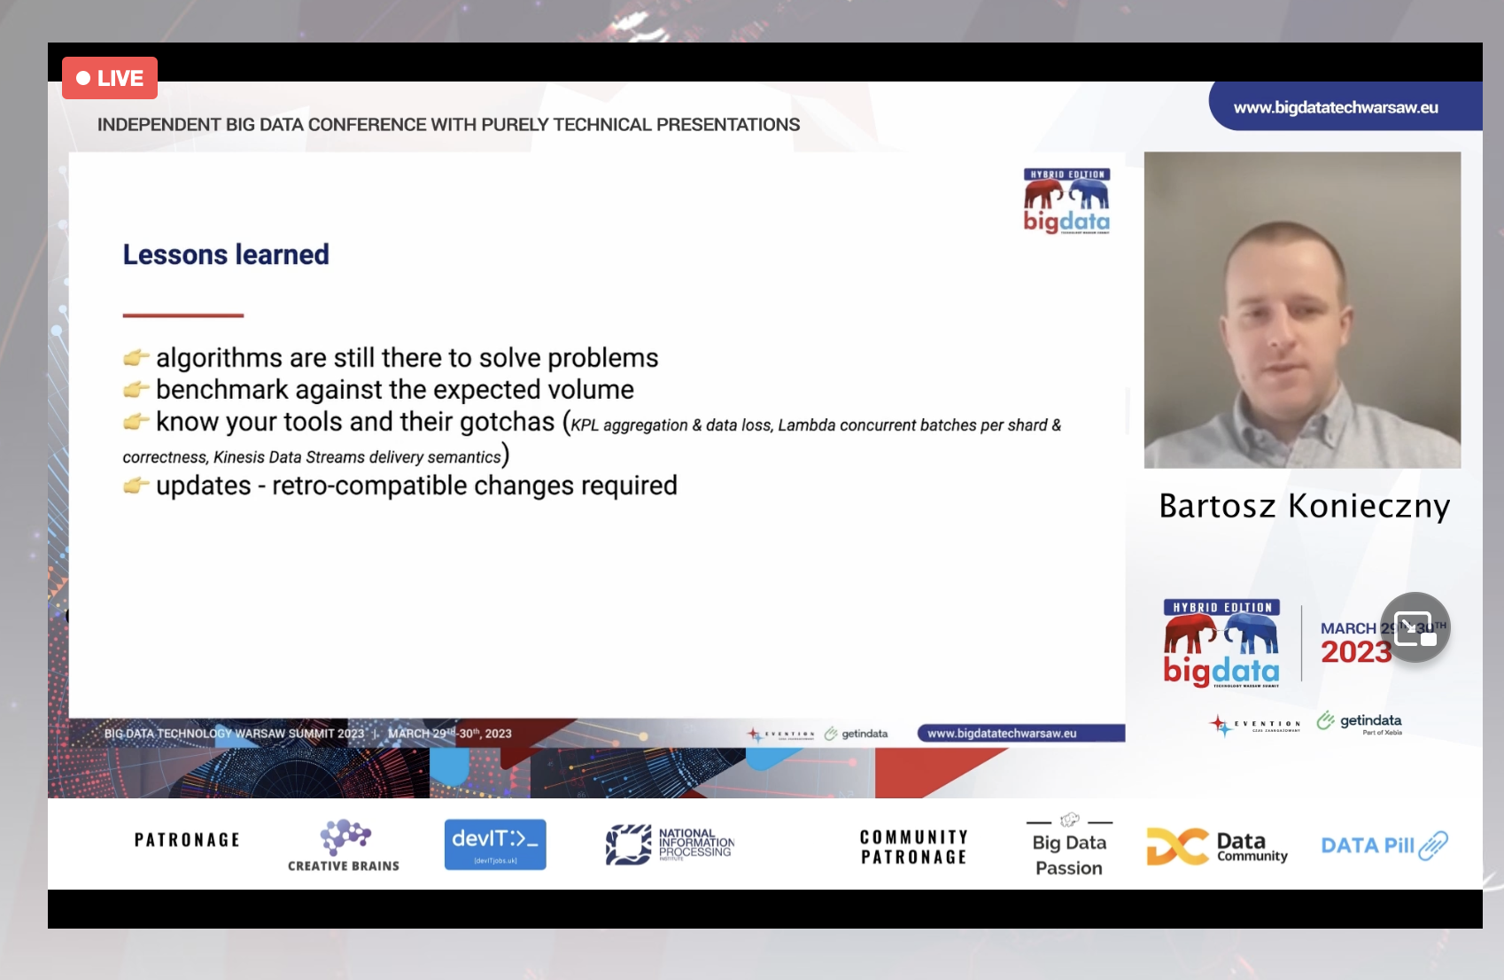Click bullet 'benchmark against the expected volume'
Image resolution: width=1504 pixels, height=980 pixels.
click(x=395, y=390)
